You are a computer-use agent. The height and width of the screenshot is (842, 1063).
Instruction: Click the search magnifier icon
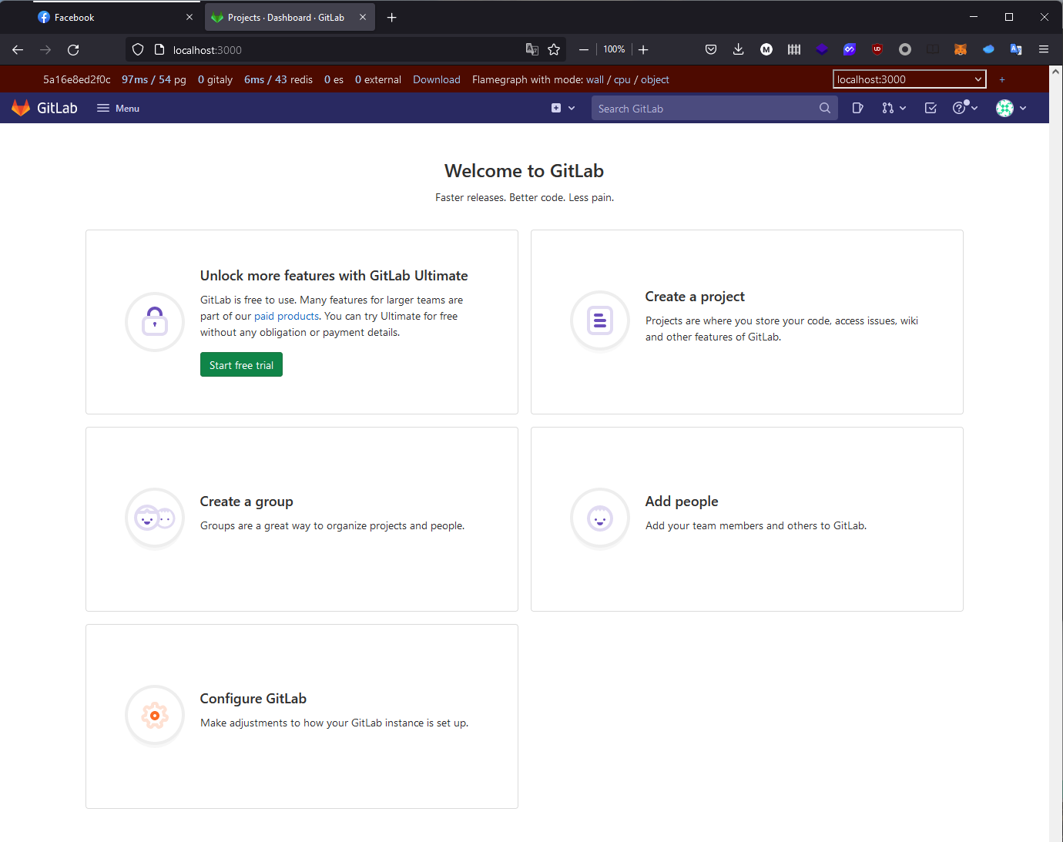tap(824, 108)
